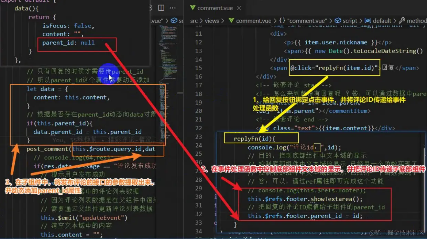Image resolution: width=427 pixels, height=239 pixels.
Task: Click this.$emit("updateEvent") line
Action: (x=84, y=217)
